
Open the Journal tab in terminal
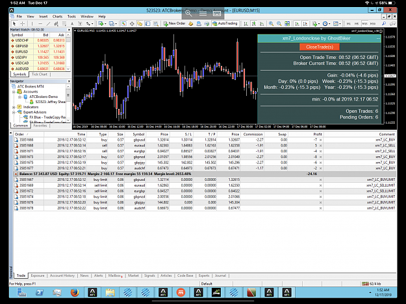220,275
